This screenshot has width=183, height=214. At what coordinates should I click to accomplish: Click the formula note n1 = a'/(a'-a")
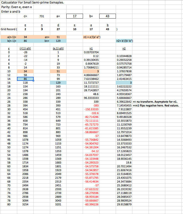tap(92, 37)
